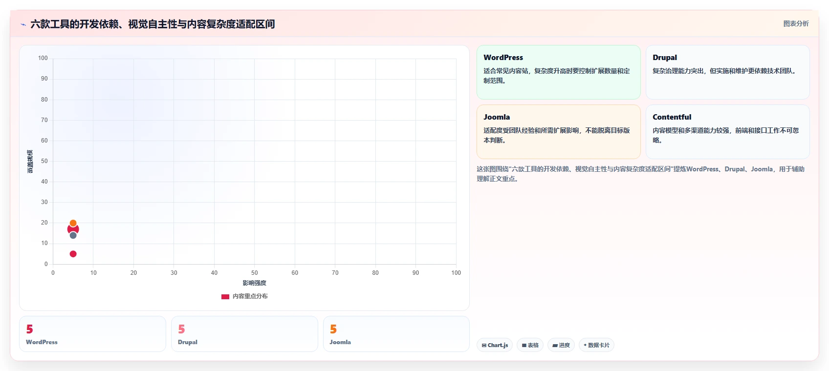Click the WordPress stat card showing 5
829x371 pixels.
coord(92,334)
